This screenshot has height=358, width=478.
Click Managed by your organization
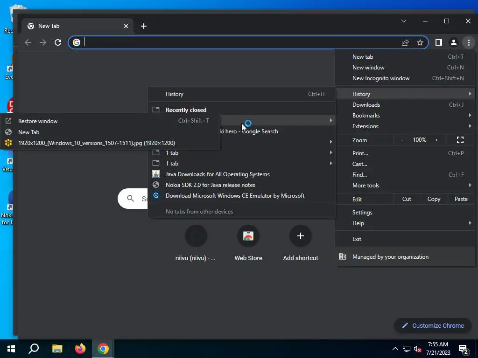[405, 257]
